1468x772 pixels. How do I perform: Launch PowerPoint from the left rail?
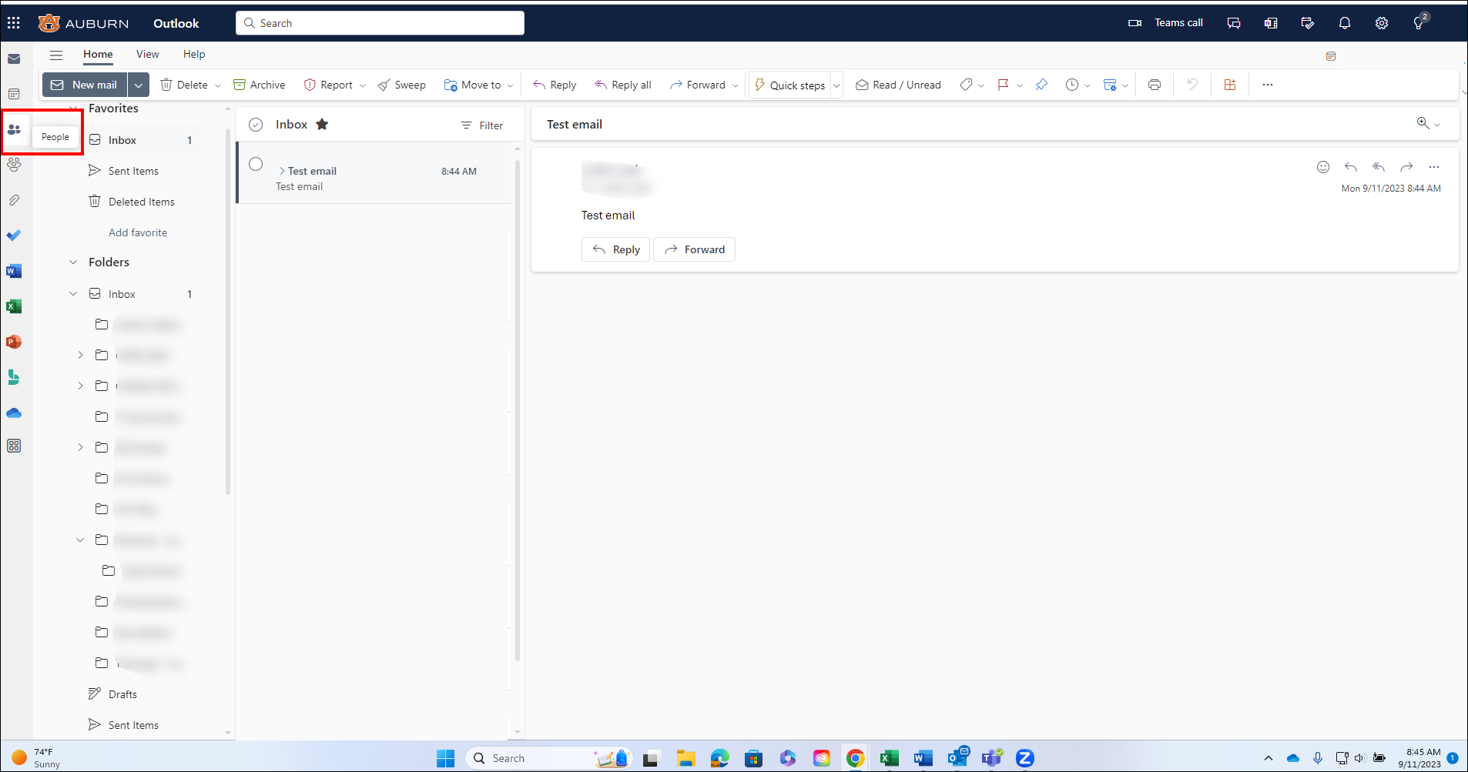(14, 342)
